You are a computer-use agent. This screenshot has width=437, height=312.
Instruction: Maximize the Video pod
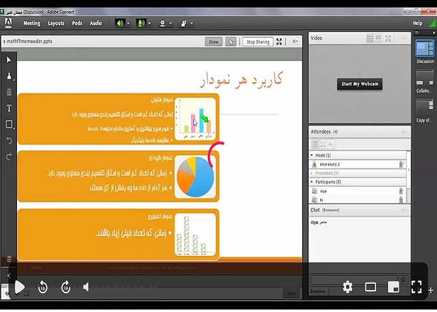coord(388,38)
